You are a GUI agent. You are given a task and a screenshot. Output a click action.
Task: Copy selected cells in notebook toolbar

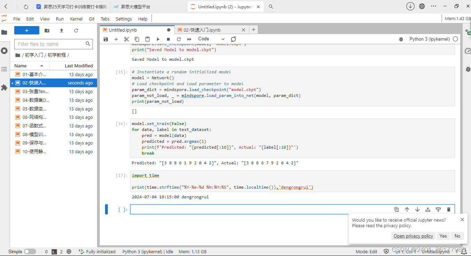point(137,39)
